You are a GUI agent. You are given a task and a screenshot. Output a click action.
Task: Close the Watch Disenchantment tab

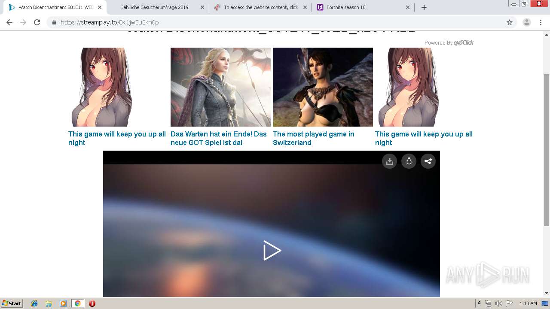[100, 7]
